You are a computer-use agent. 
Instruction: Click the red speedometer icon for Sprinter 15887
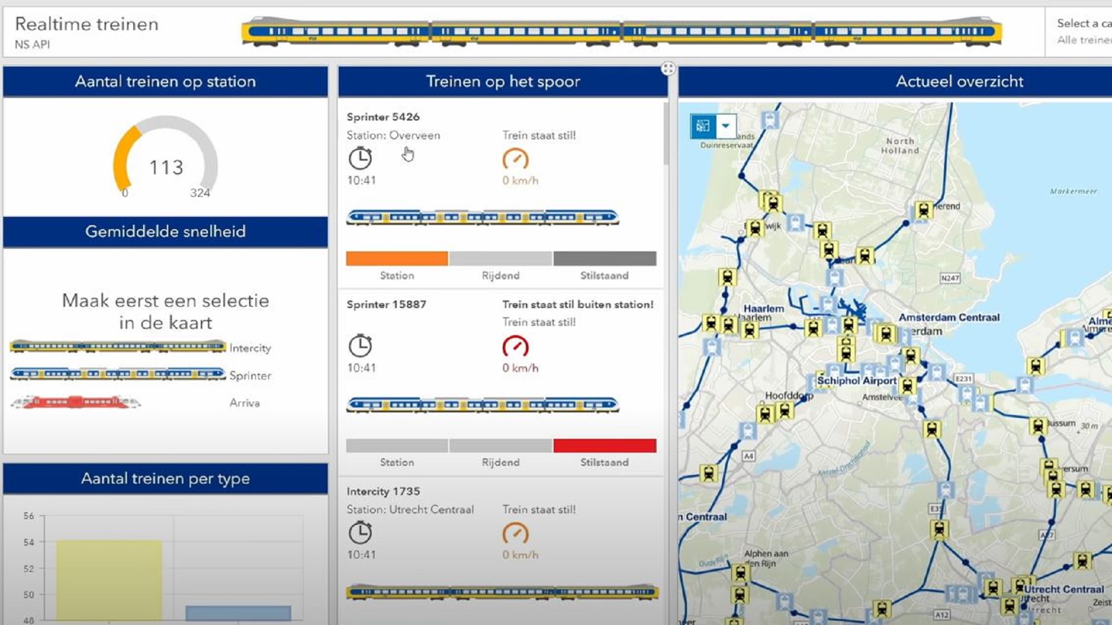(515, 346)
